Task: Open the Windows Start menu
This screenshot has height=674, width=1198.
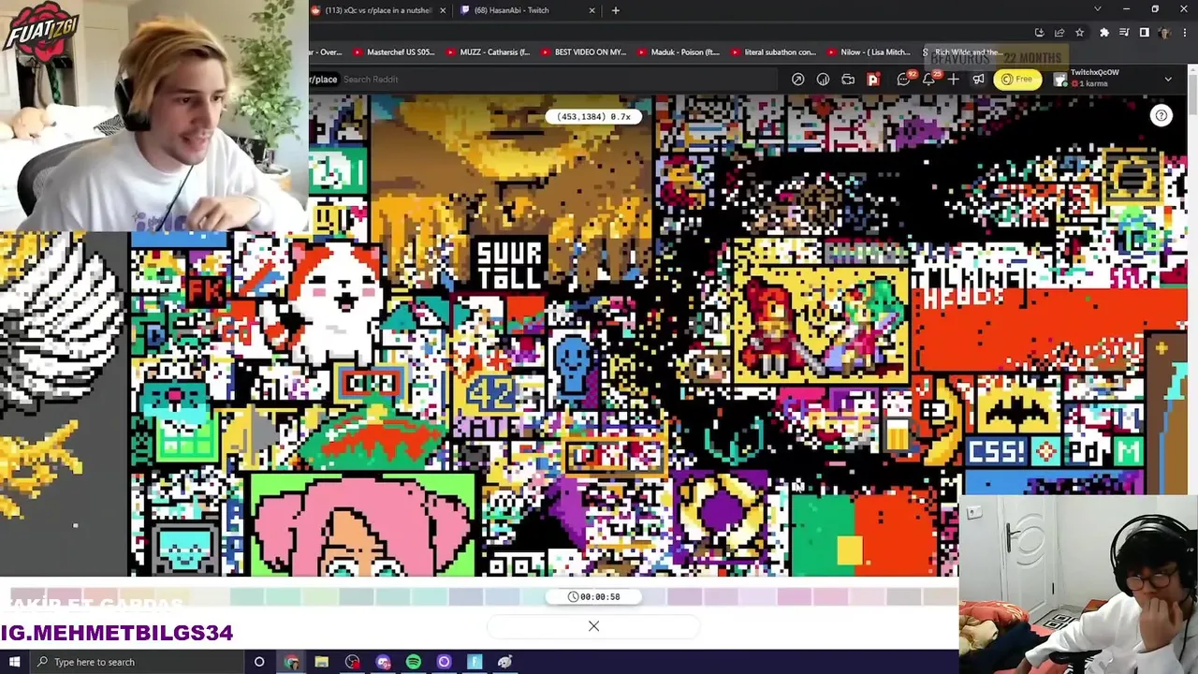Action: coord(14,662)
